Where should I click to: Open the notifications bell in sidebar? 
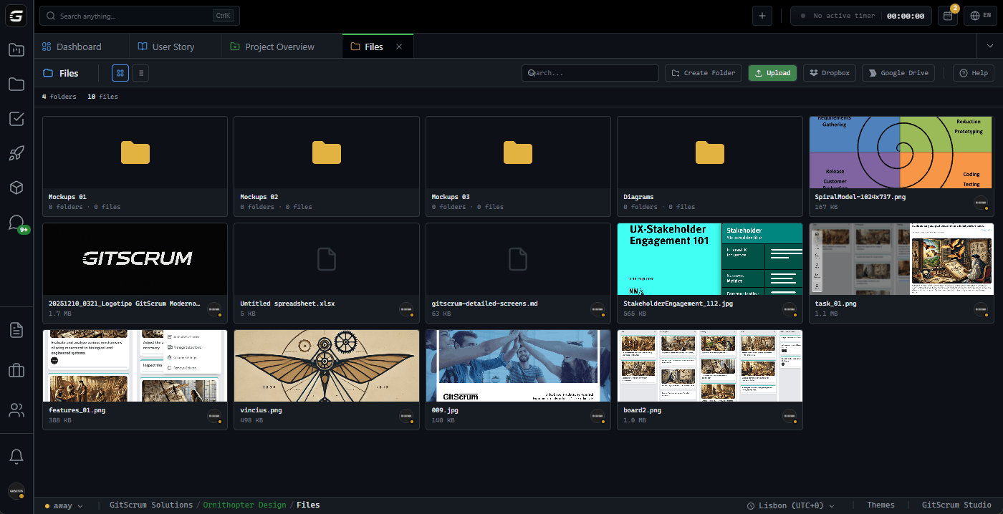pos(16,456)
